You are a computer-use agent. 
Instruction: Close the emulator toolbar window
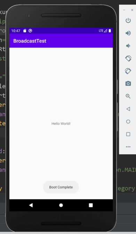132,10
